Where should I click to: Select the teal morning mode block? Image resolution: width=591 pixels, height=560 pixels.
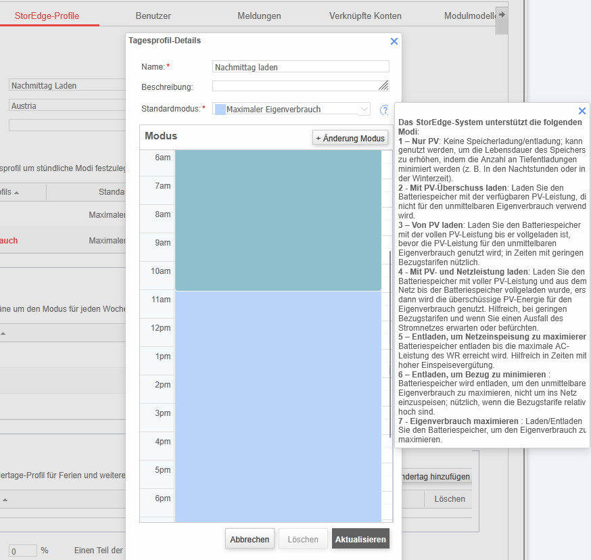[278, 220]
